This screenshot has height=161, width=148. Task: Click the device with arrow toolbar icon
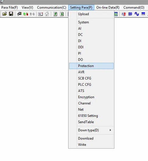(x=19, y=14)
